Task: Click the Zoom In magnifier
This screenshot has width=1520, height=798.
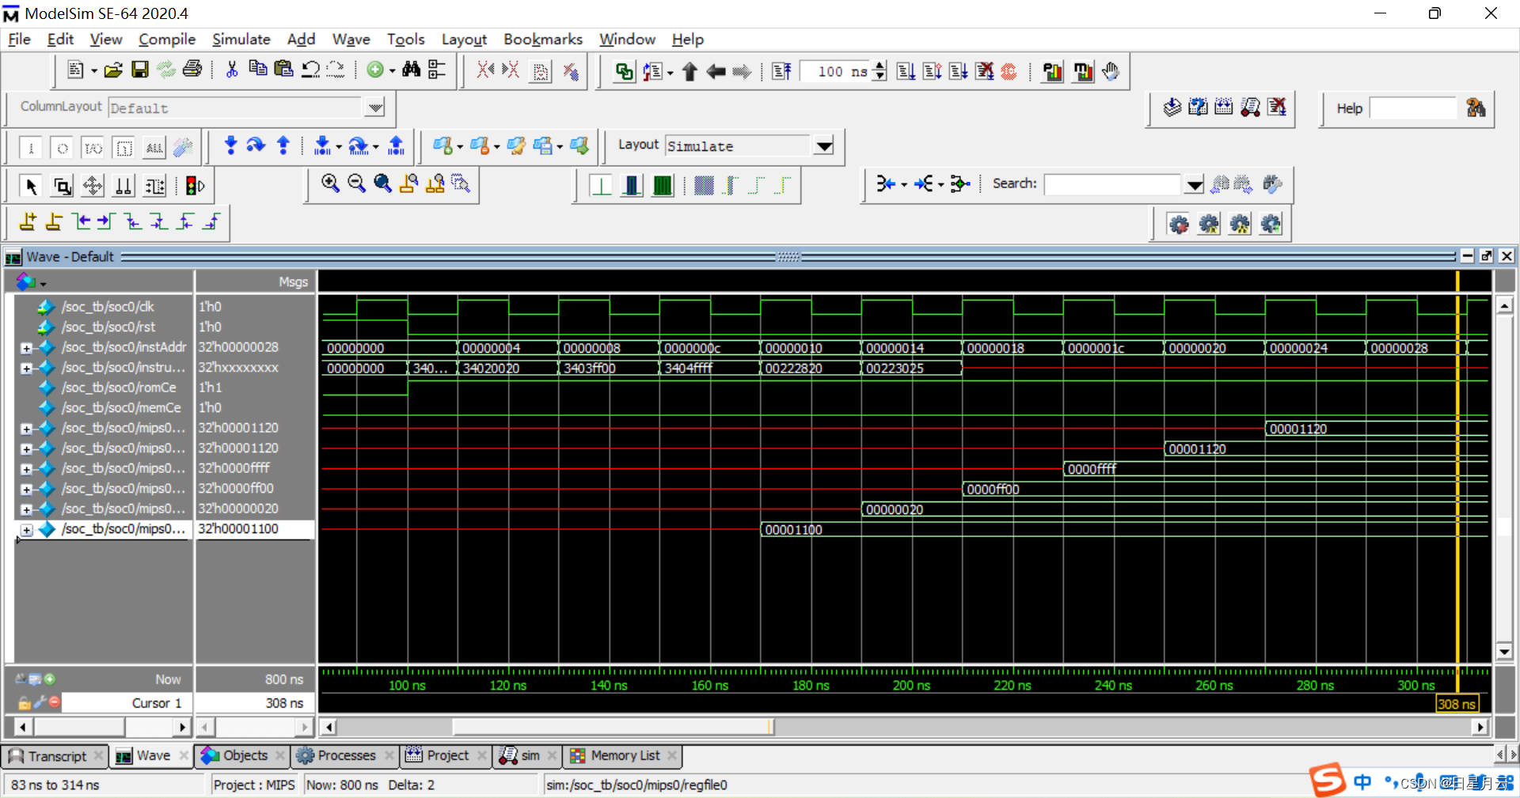Action: (331, 184)
